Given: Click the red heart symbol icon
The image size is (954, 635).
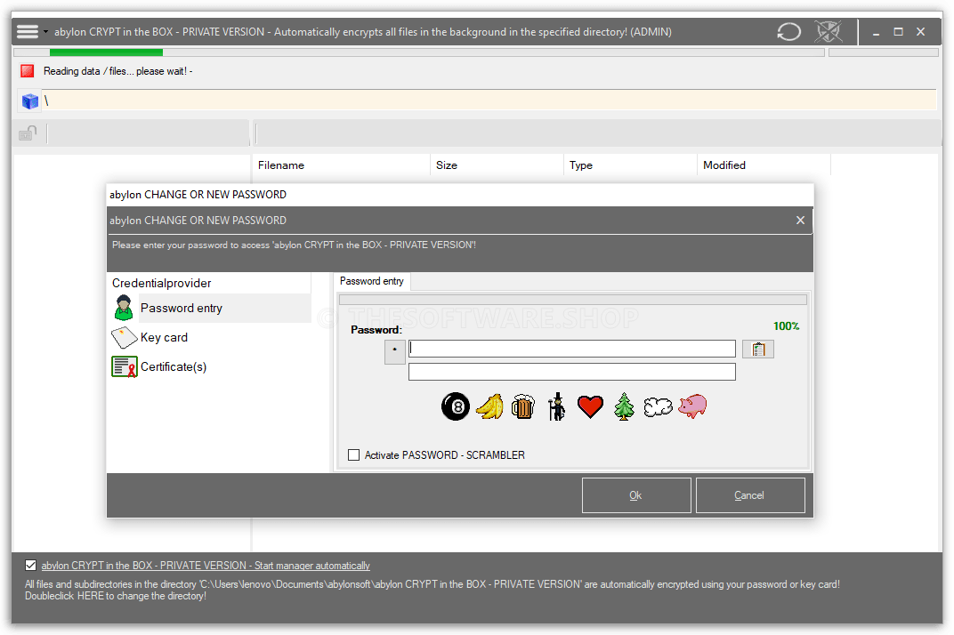Looking at the screenshot, I should pos(590,406).
